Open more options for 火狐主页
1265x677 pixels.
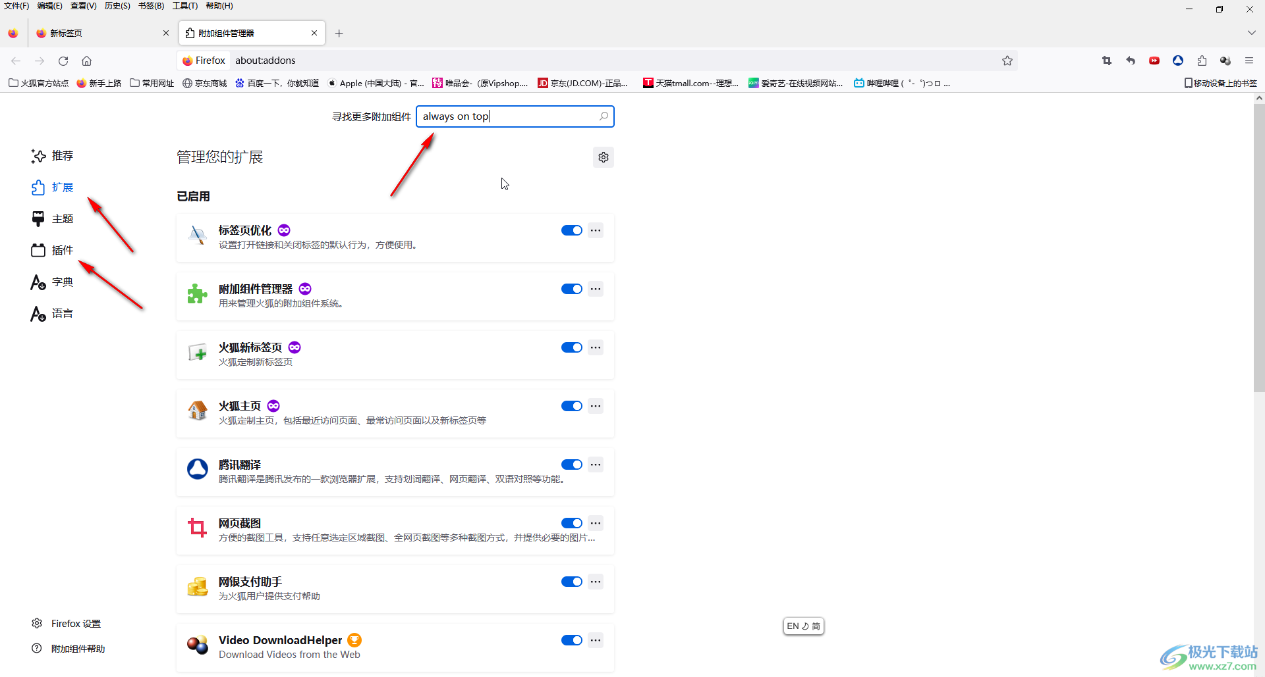point(596,406)
